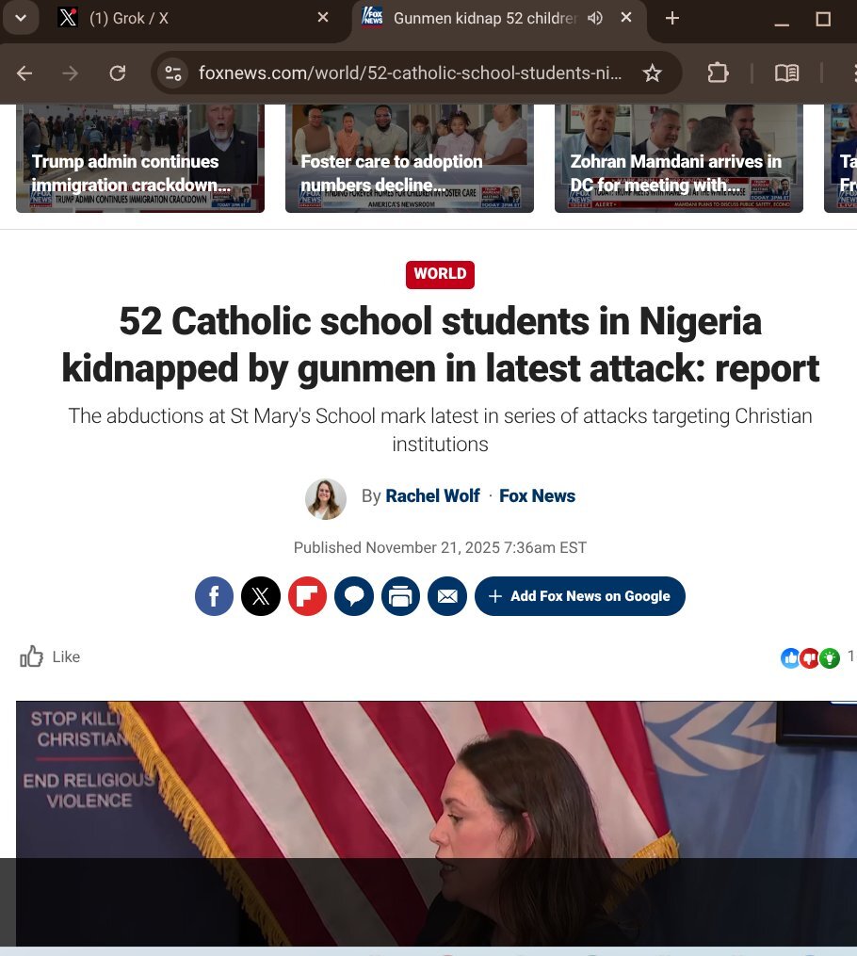This screenshot has height=956, width=857.
Task: Expand the tab search dropdown arrow
Action: coord(21,18)
